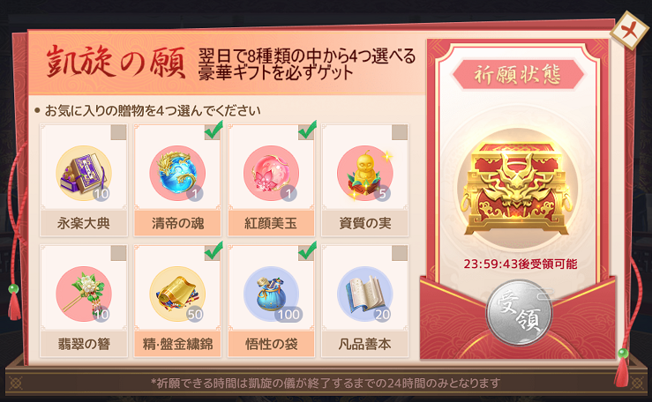The width and height of the screenshot is (652, 402).
Task: Select the 凡品善本 open book icon
Action: click(x=365, y=294)
